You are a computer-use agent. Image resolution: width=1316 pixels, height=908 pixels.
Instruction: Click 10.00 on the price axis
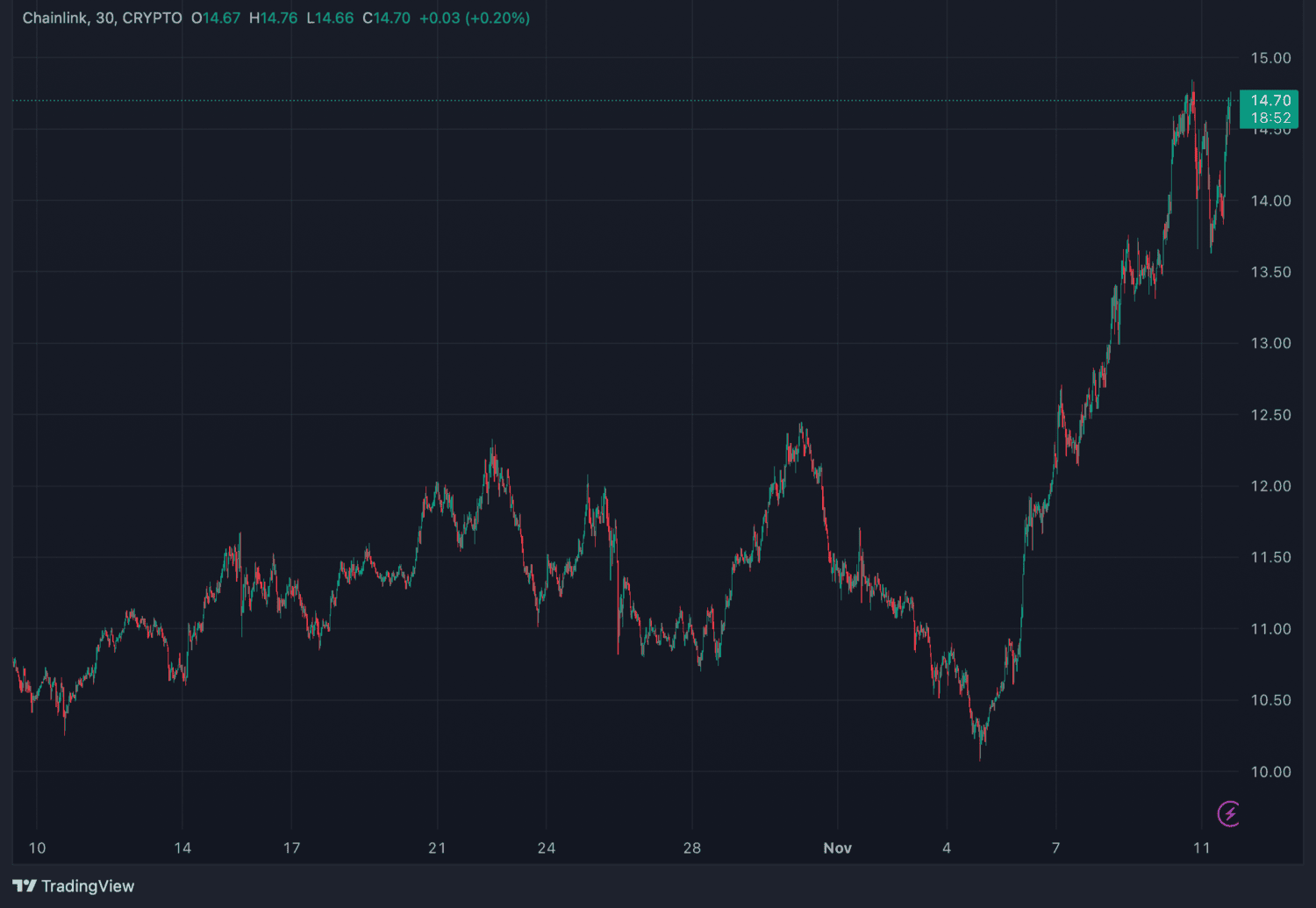1270,772
